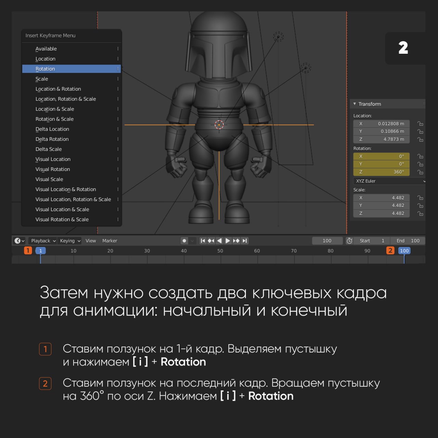Choose Visual Location keyframe option
438x438 pixels.
(72, 159)
